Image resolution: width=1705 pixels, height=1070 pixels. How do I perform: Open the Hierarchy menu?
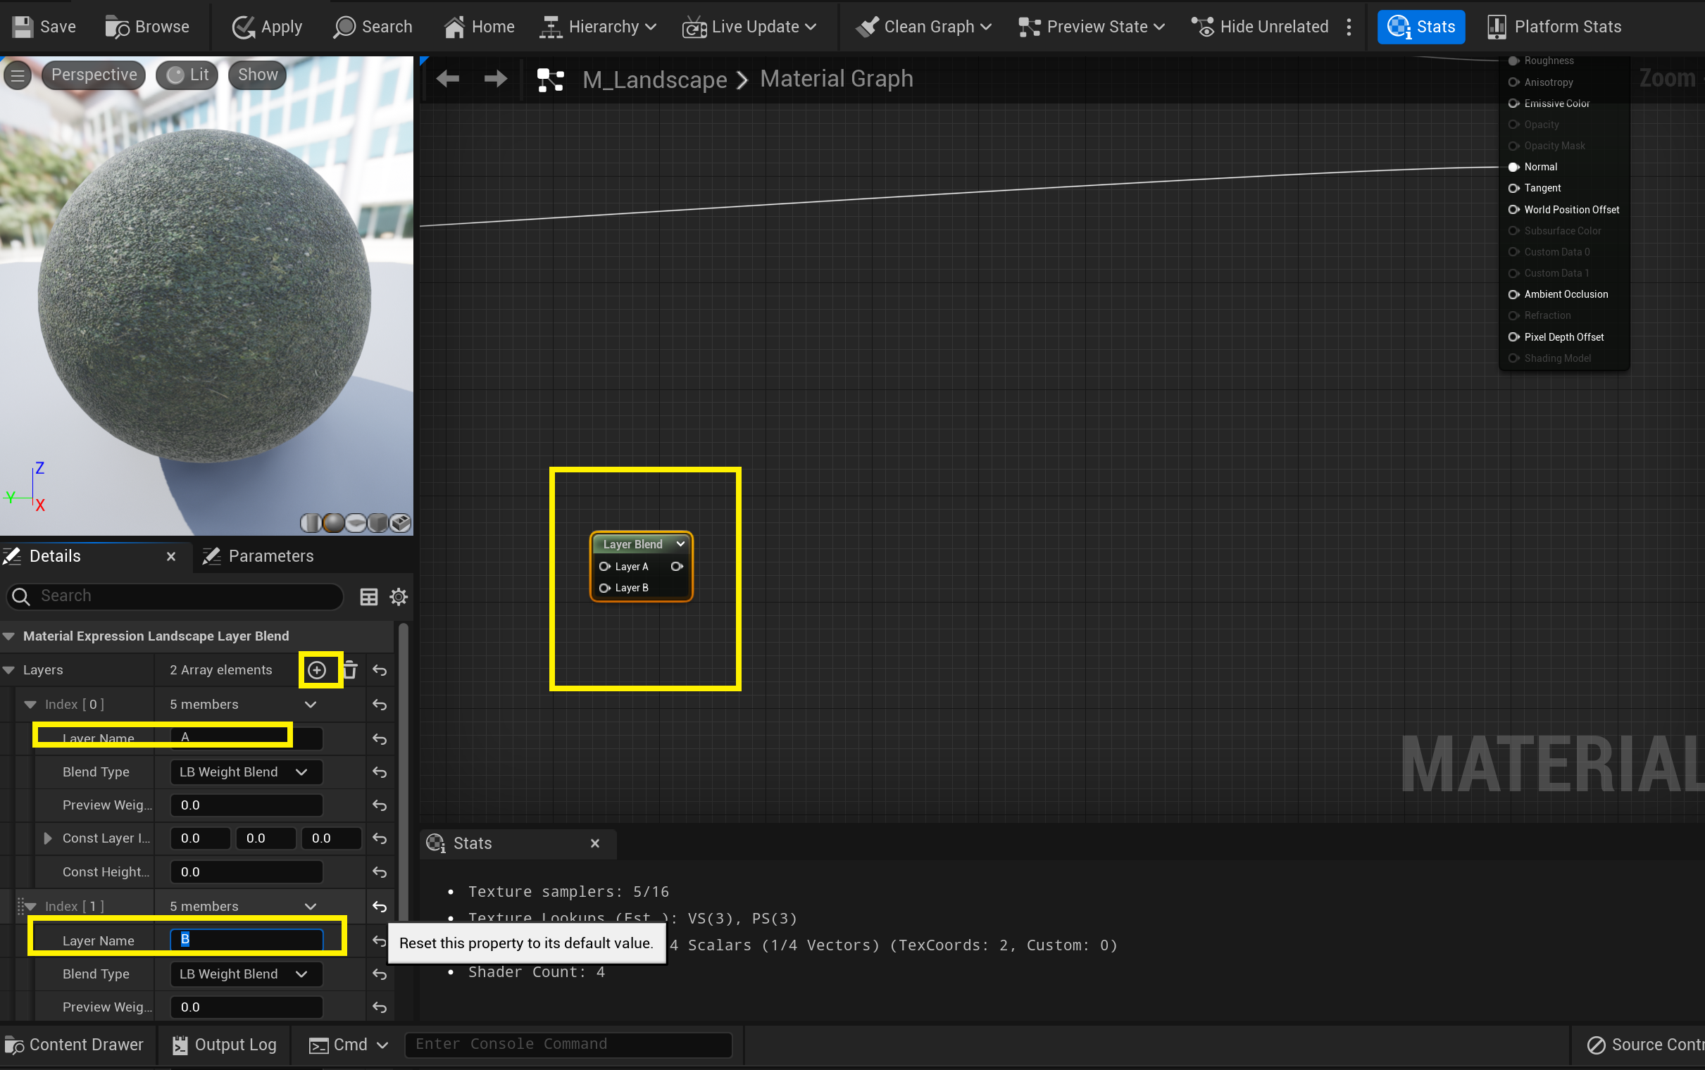coord(598,27)
